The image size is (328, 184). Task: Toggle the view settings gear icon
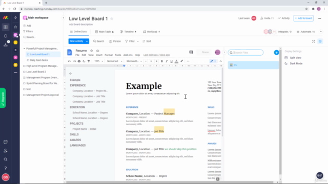click(x=320, y=41)
